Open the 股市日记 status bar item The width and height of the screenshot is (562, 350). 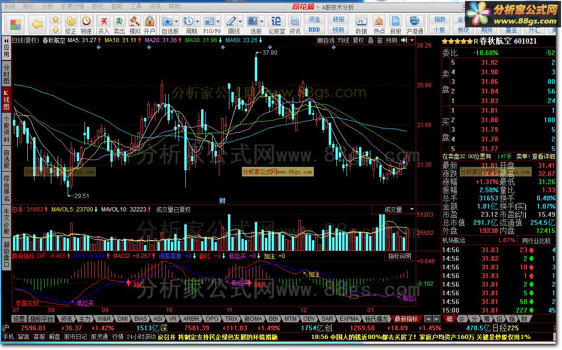click(x=76, y=337)
